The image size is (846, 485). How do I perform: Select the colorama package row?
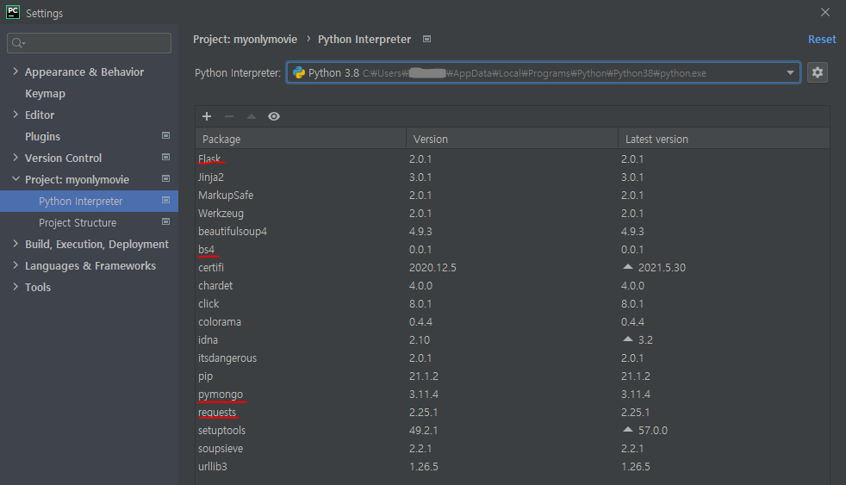(513, 321)
